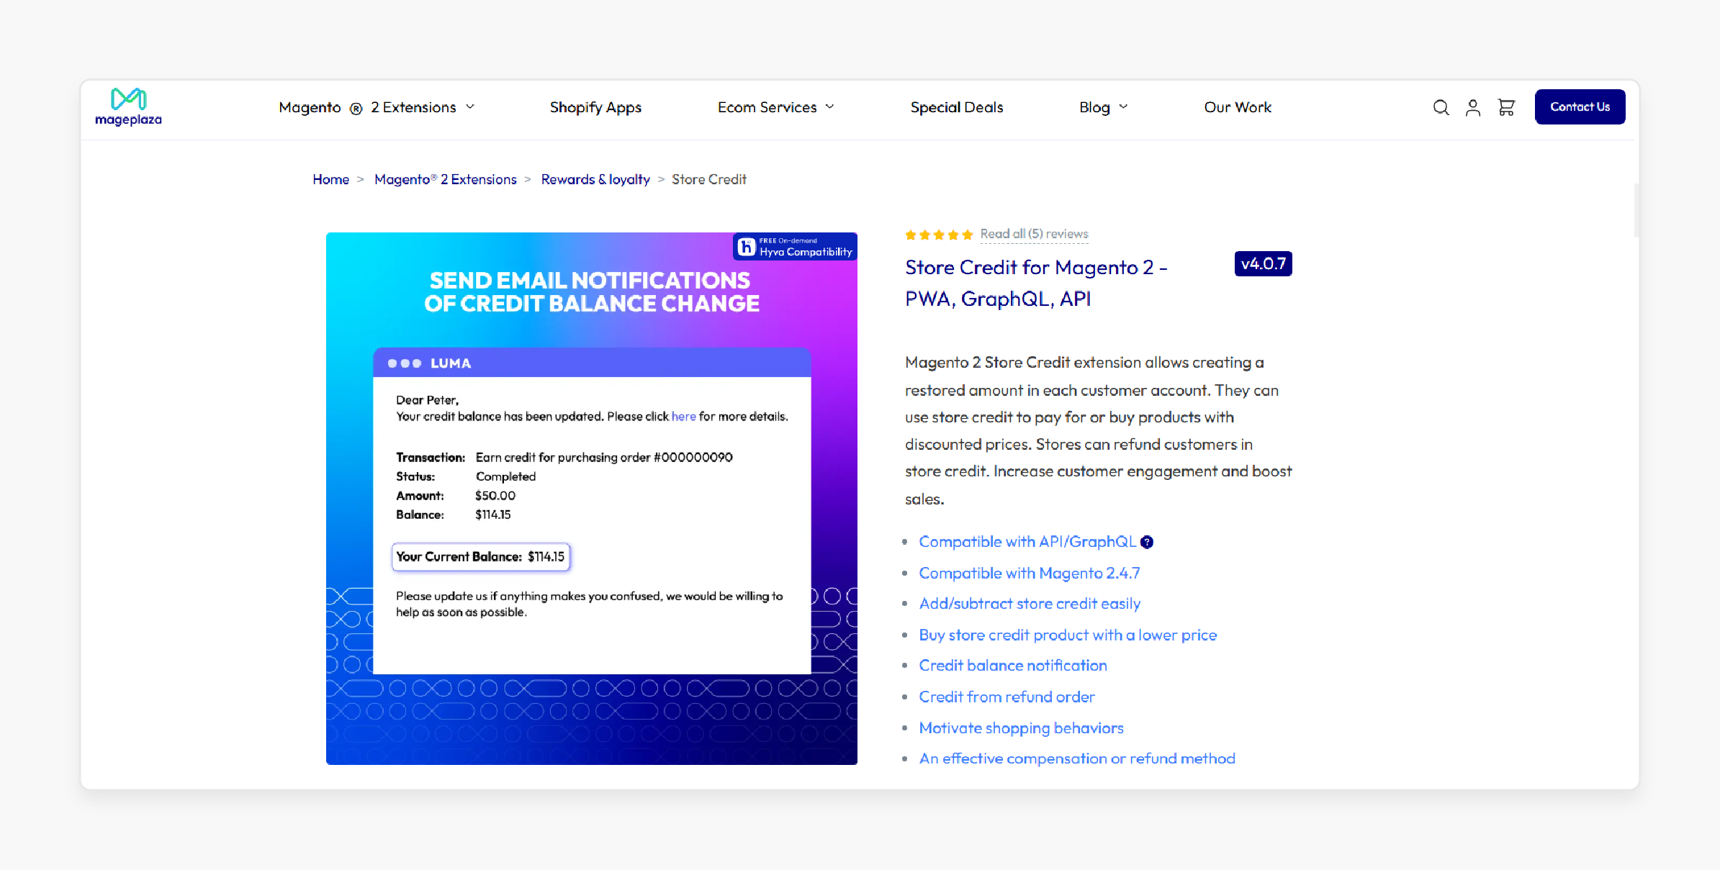
Task: Open the Ecom Services menu label
Action: pyautogui.click(x=767, y=107)
